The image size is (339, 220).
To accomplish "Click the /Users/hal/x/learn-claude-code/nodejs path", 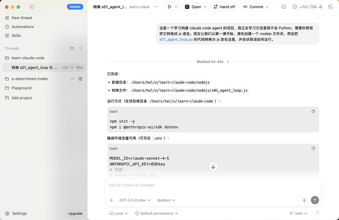I will [171, 82].
